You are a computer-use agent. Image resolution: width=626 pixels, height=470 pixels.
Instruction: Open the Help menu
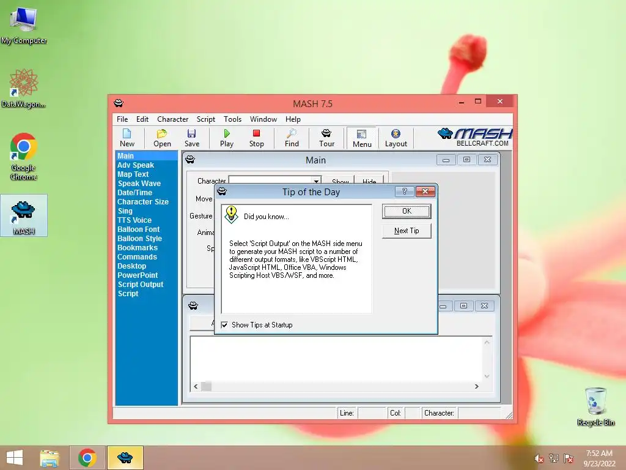point(293,119)
